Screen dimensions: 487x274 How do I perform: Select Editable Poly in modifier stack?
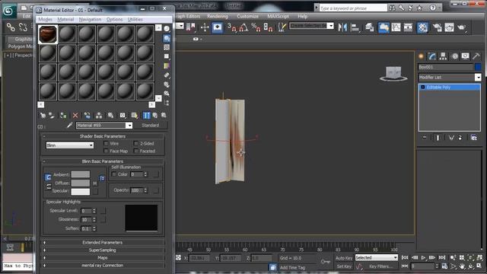click(450, 88)
